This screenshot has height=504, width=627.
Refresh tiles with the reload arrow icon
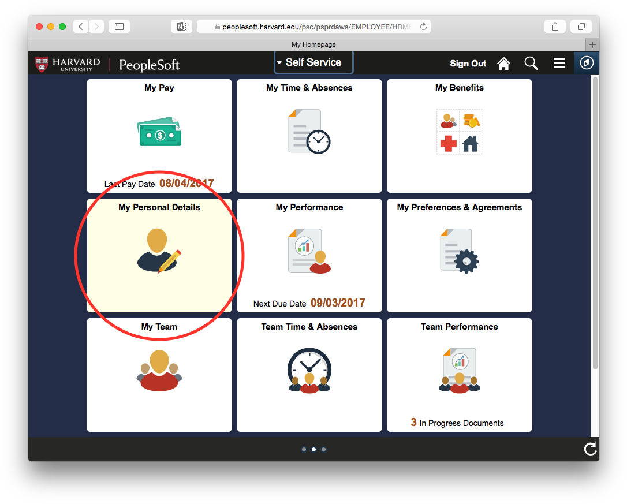pos(590,449)
